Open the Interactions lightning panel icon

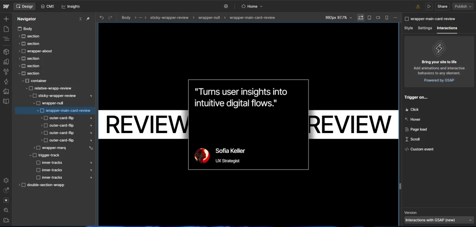point(6,82)
